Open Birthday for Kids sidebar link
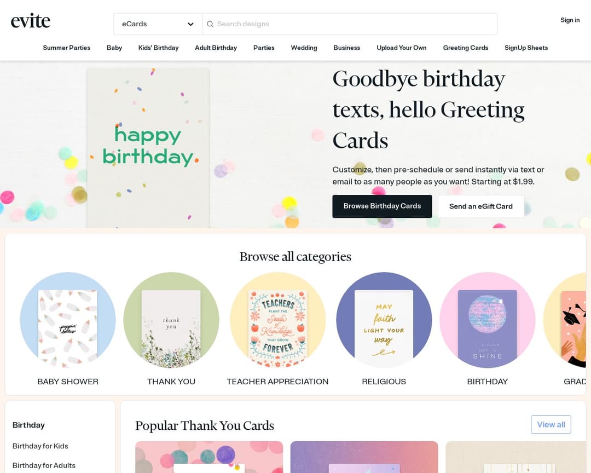 40,446
